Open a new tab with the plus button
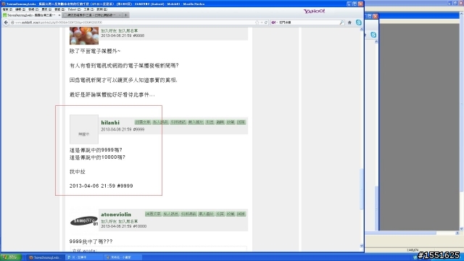 (125, 14)
